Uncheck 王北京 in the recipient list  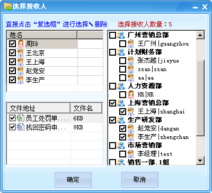(x=12, y=52)
